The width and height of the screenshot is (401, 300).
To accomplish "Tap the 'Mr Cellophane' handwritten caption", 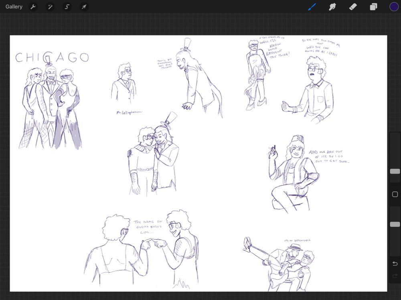I will pyautogui.click(x=129, y=112).
